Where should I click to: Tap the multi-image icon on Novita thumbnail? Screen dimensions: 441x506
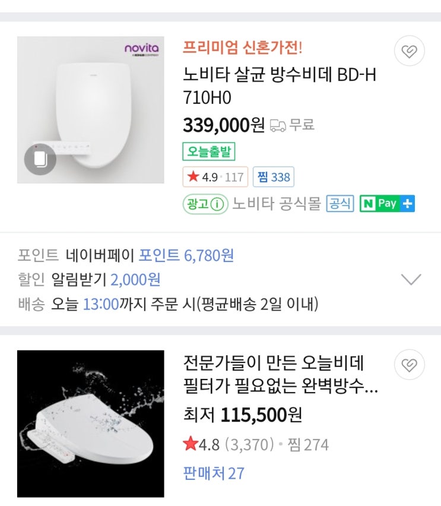pos(40,159)
